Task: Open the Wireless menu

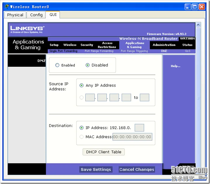Action: point(70,45)
